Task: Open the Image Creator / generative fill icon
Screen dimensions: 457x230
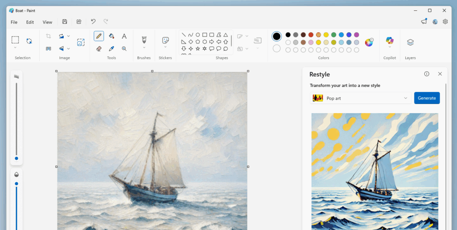Action: [x=81, y=43]
